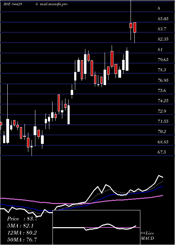Click the 'mail.munafa.pro' watermark text
This screenshot has height=245, width=175.
pyautogui.click(x=54, y=4)
